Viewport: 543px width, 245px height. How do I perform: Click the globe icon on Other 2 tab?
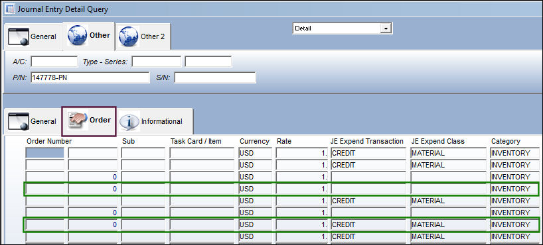[x=129, y=36]
